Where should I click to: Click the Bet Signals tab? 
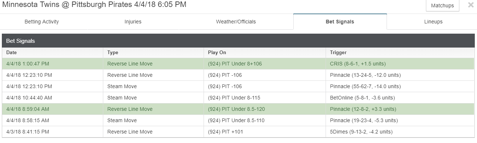pyautogui.click(x=340, y=22)
